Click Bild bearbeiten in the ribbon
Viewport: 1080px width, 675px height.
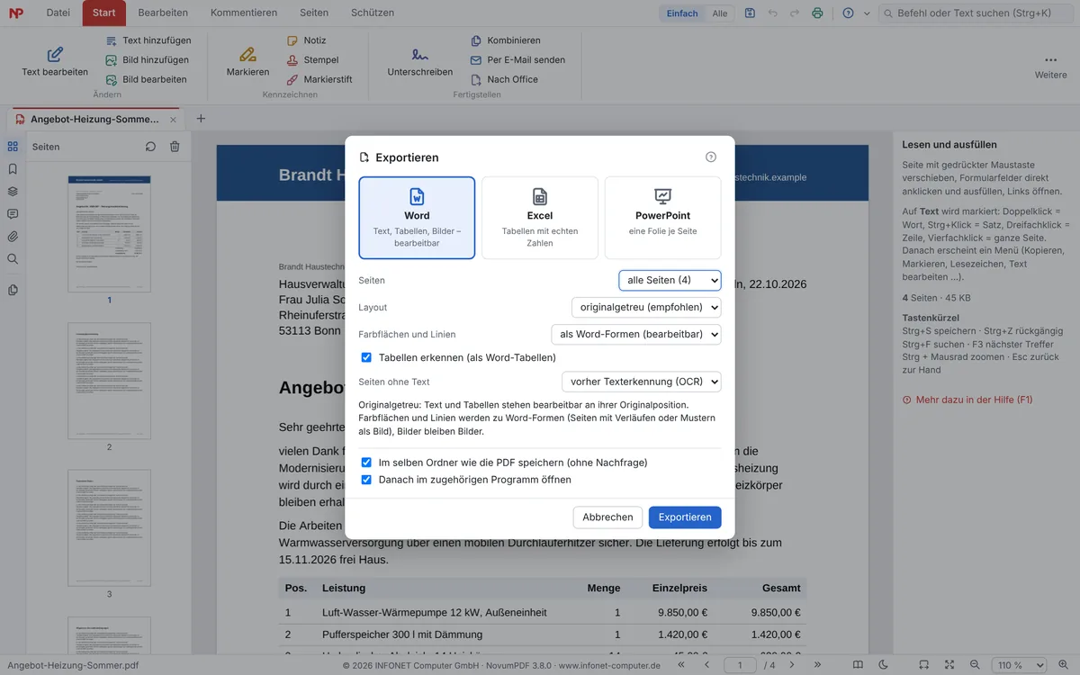[x=146, y=79]
